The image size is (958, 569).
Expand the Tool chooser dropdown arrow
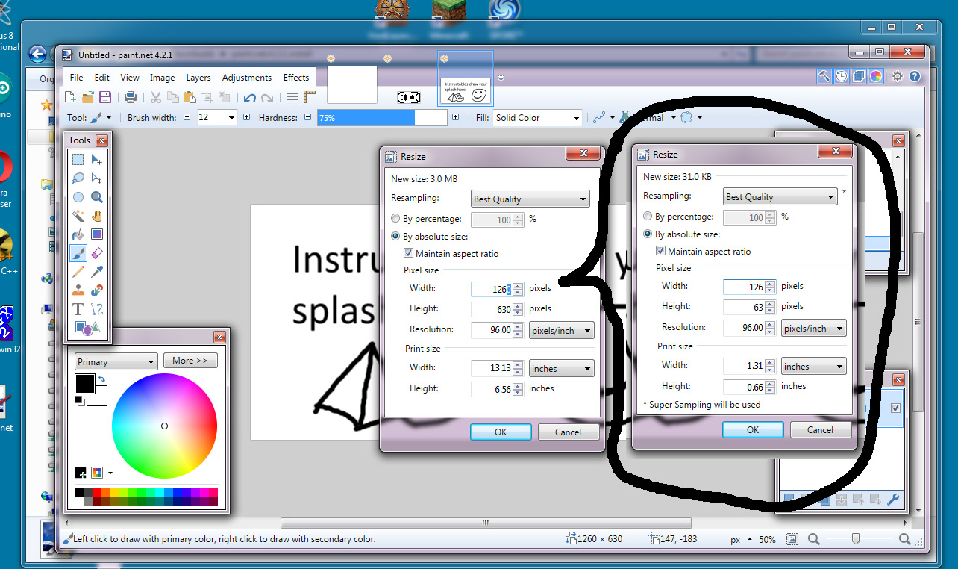coord(109,118)
